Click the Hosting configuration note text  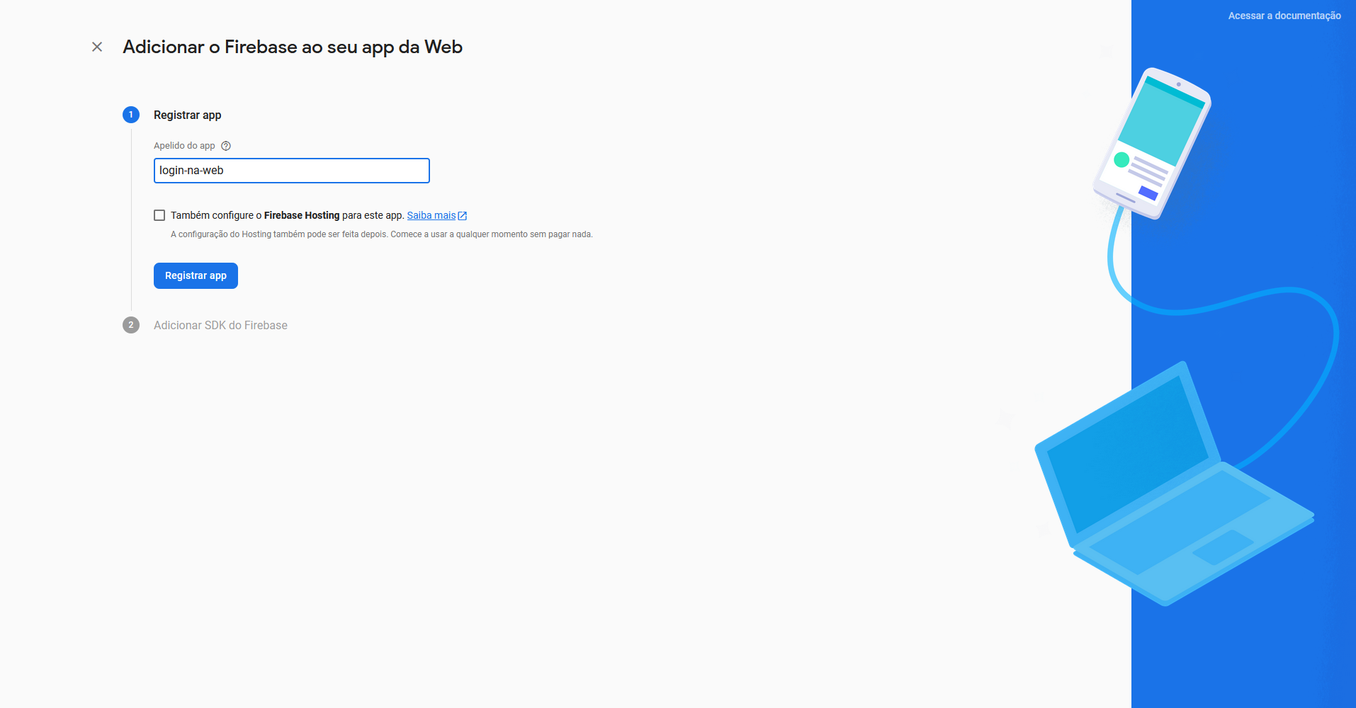[382, 234]
